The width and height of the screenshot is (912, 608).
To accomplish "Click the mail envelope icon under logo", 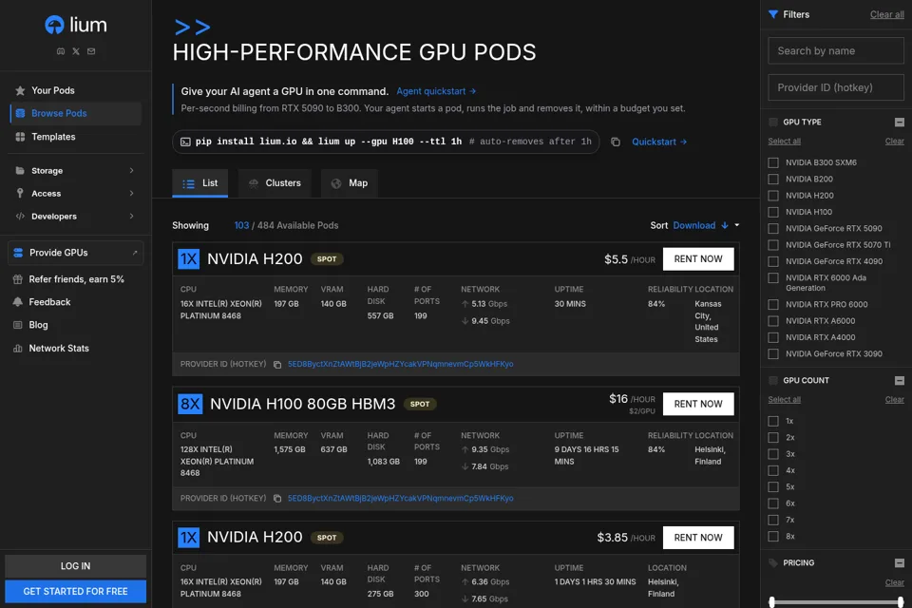I will (91, 51).
